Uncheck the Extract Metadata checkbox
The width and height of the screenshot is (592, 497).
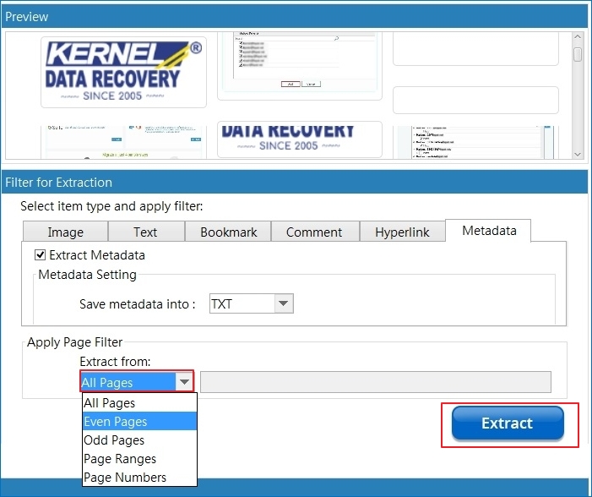(40, 254)
